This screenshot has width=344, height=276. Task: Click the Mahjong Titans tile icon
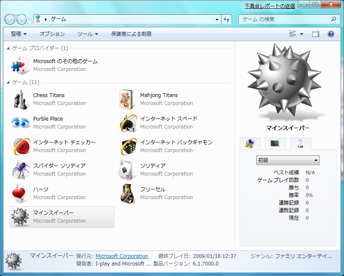click(x=127, y=100)
